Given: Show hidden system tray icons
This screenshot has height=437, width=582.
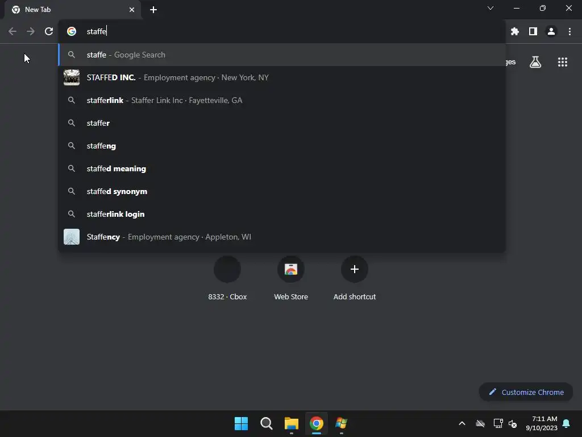Looking at the screenshot, I should (462, 423).
